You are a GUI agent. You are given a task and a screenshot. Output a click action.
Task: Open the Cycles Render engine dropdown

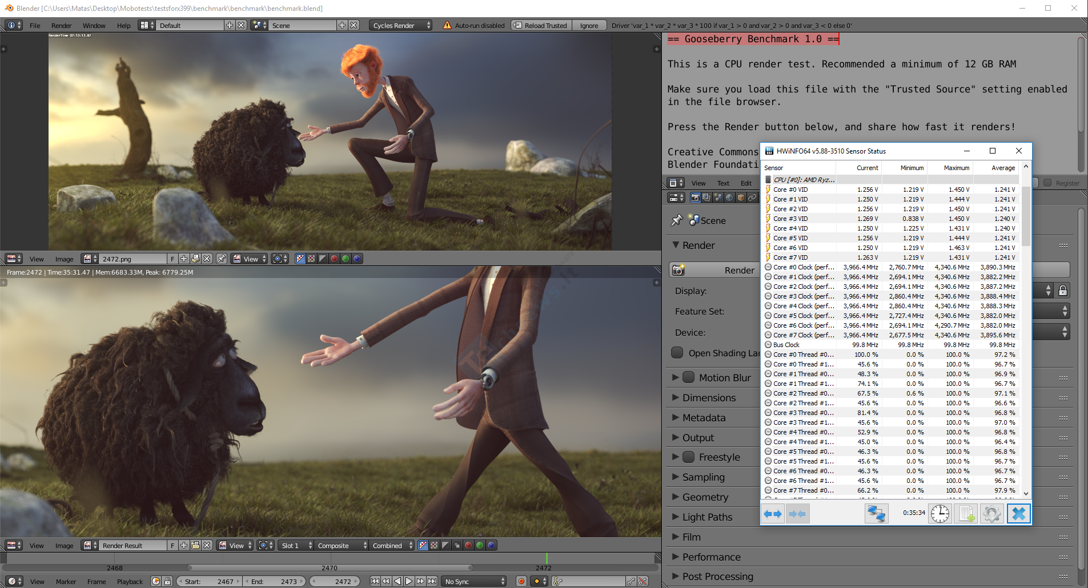[401, 26]
